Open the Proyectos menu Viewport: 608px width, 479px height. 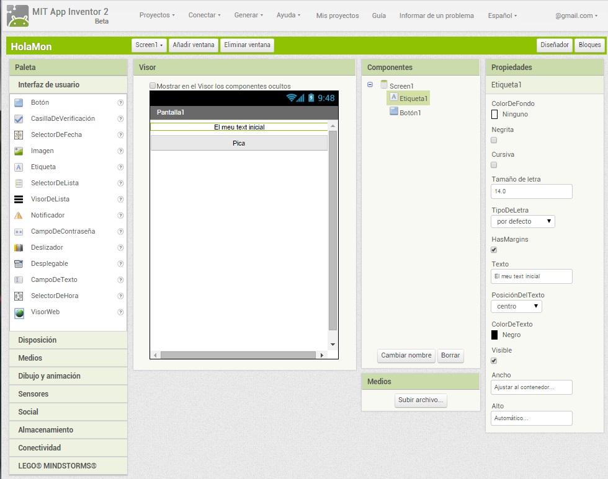[157, 15]
